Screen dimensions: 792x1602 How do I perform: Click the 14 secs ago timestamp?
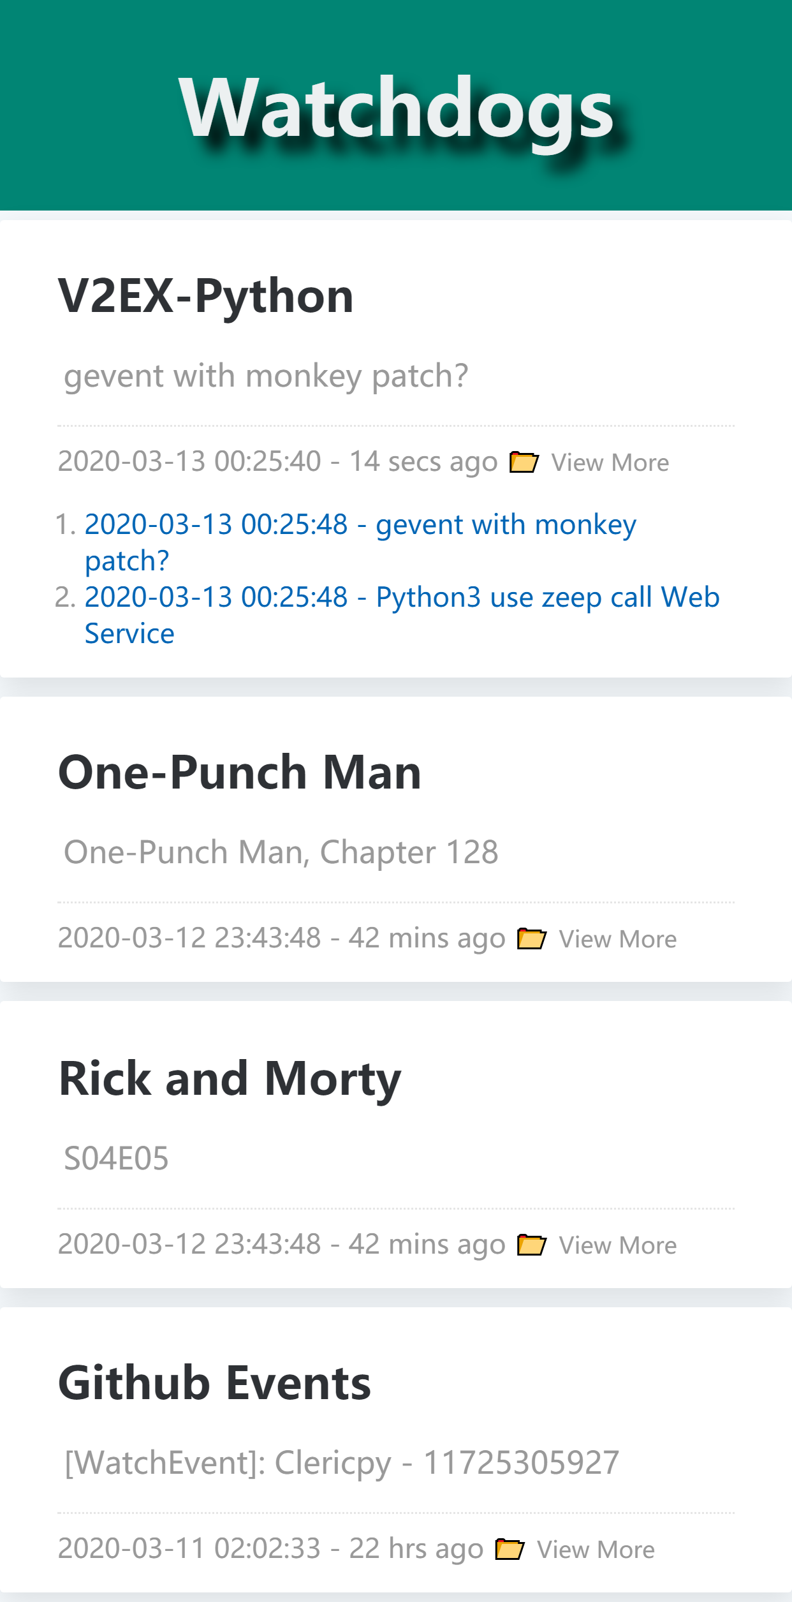423,462
